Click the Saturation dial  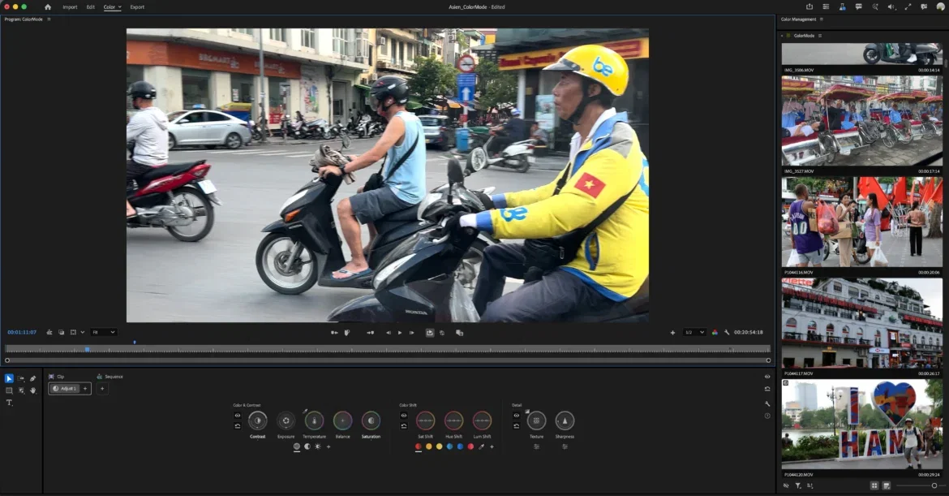pyautogui.click(x=371, y=421)
